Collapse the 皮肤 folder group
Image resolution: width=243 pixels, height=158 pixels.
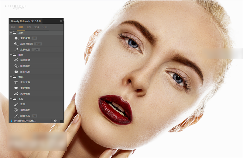coord(11,33)
